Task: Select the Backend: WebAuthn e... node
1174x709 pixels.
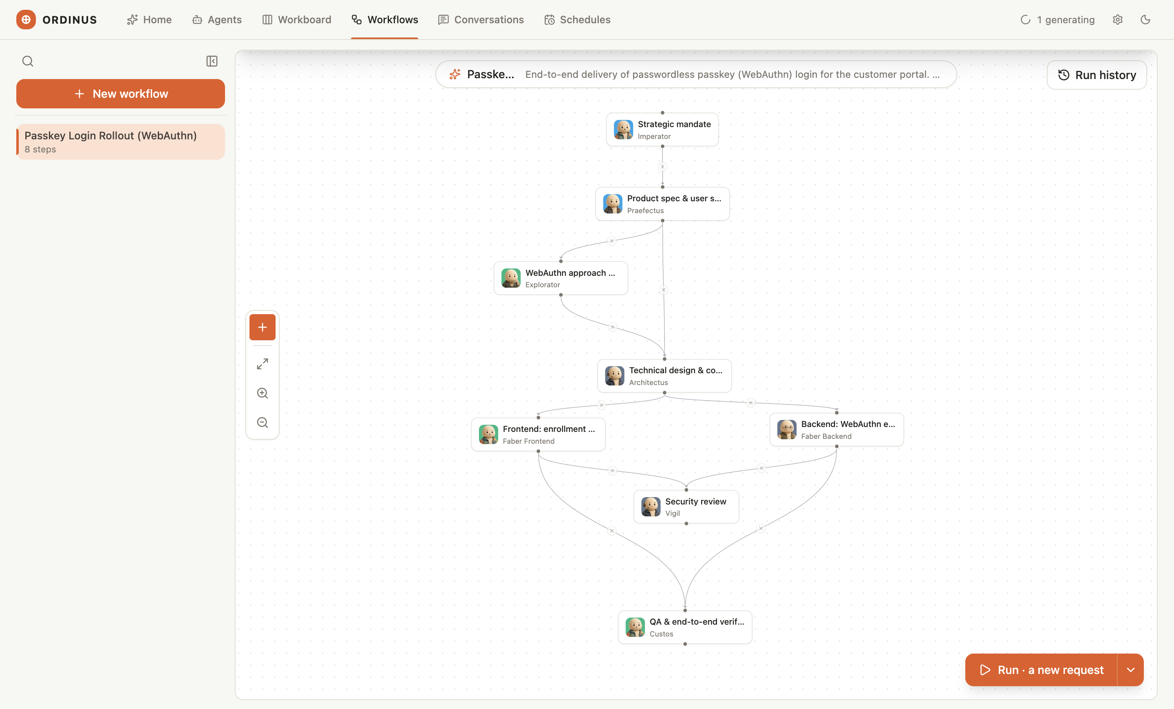Action: [x=836, y=429]
